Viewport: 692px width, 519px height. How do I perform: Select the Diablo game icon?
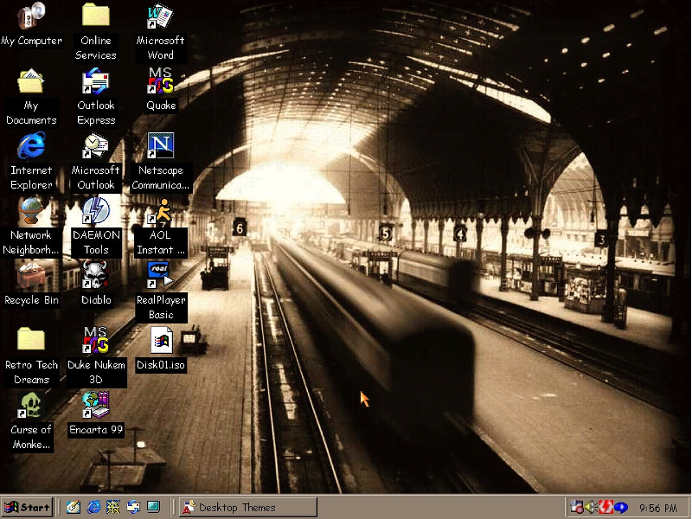(96, 276)
